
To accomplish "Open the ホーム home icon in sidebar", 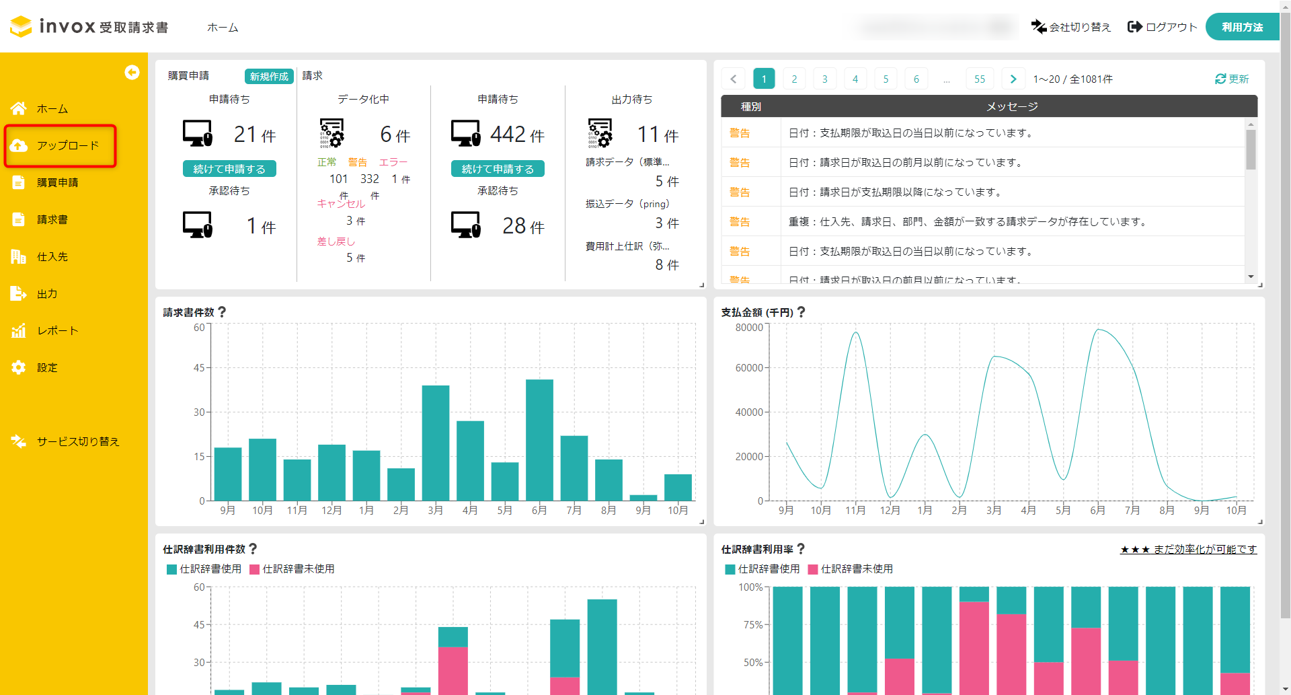I will point(19,108).
